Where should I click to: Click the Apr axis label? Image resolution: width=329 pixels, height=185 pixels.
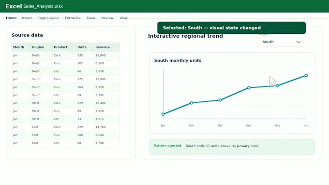point(248,126)
